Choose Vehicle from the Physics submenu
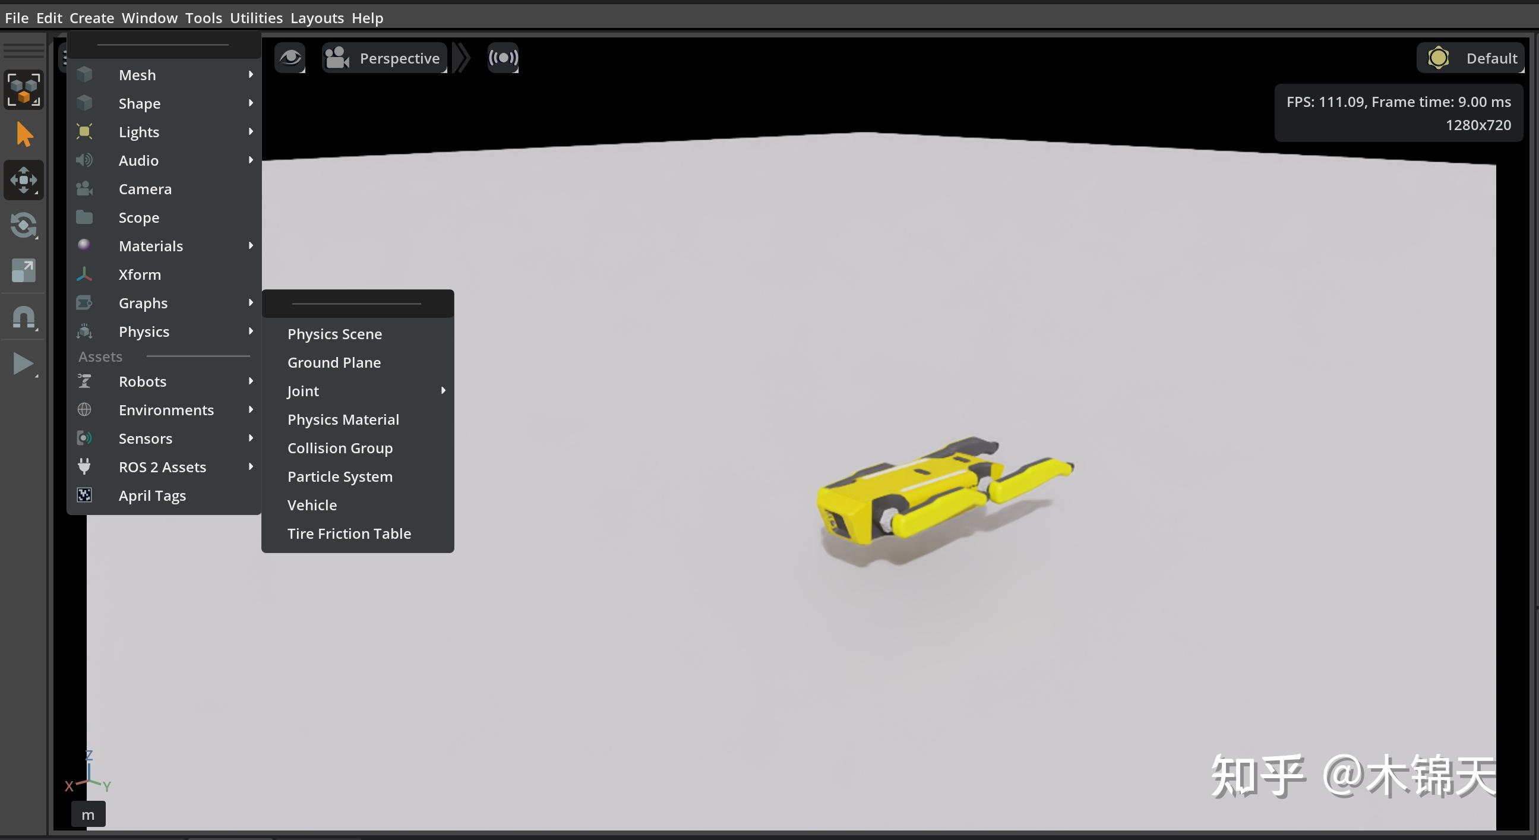This screenshot has width=1539, height=840. [311, 504]
